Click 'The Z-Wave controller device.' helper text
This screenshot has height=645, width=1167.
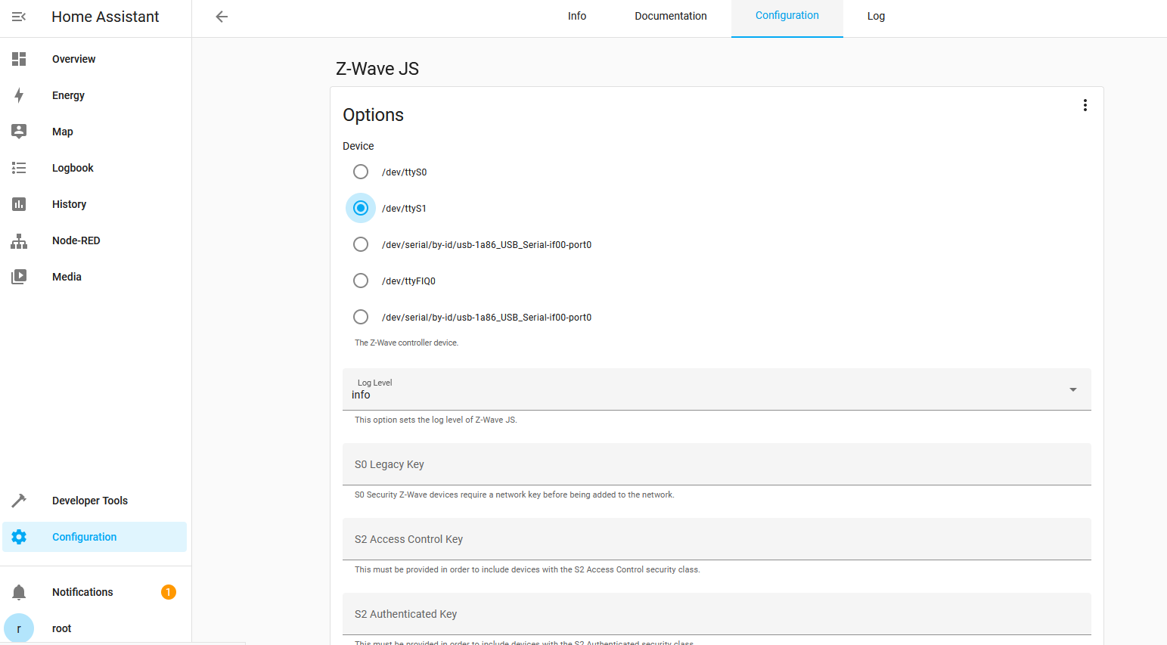click(407, 343)
